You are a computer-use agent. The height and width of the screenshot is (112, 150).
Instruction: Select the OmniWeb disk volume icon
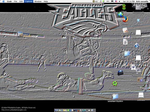click(141, 95)
